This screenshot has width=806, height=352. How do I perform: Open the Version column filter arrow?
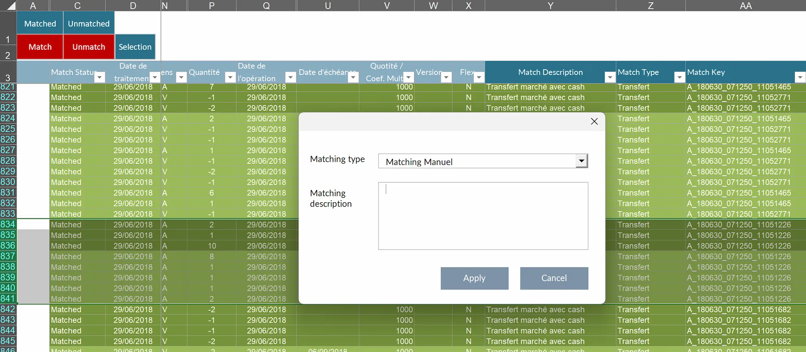tap(447, 77)
